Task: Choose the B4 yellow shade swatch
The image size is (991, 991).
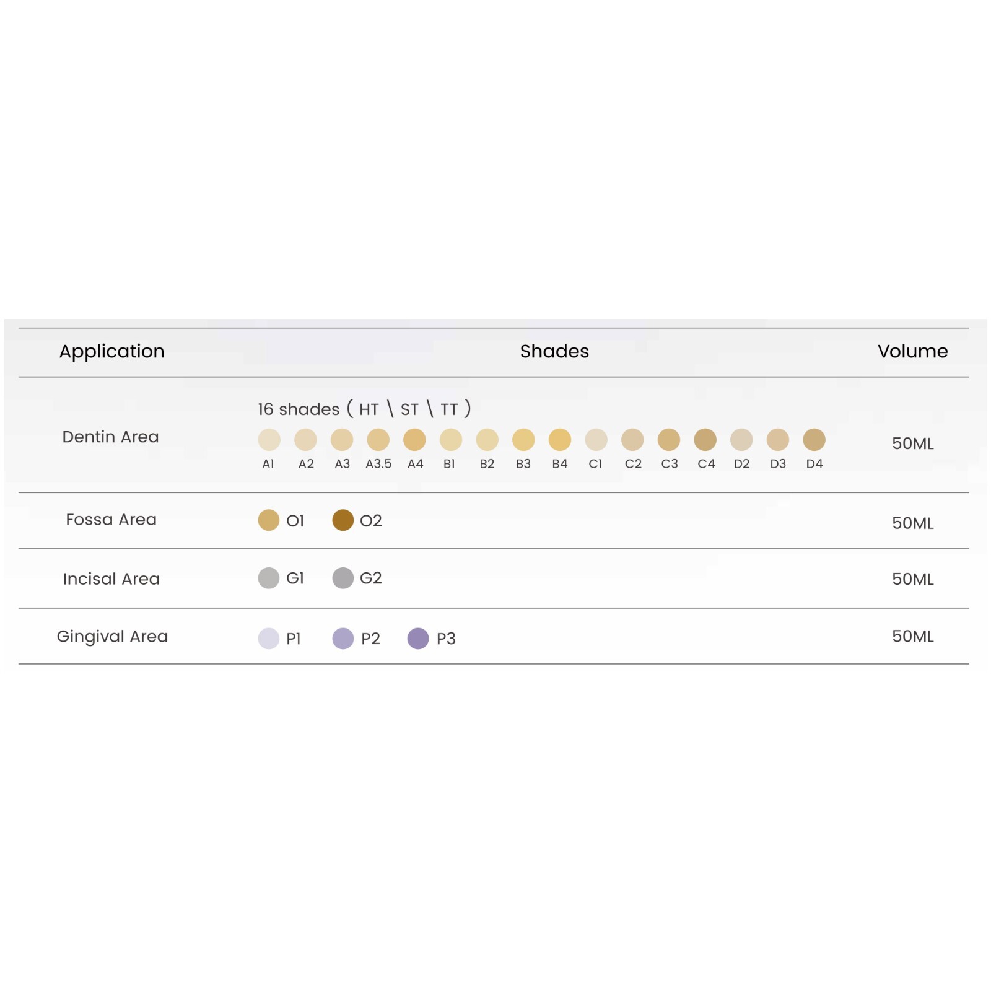Action: (559, 440)
